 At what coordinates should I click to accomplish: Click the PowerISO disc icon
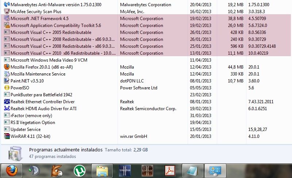point(7,88)
